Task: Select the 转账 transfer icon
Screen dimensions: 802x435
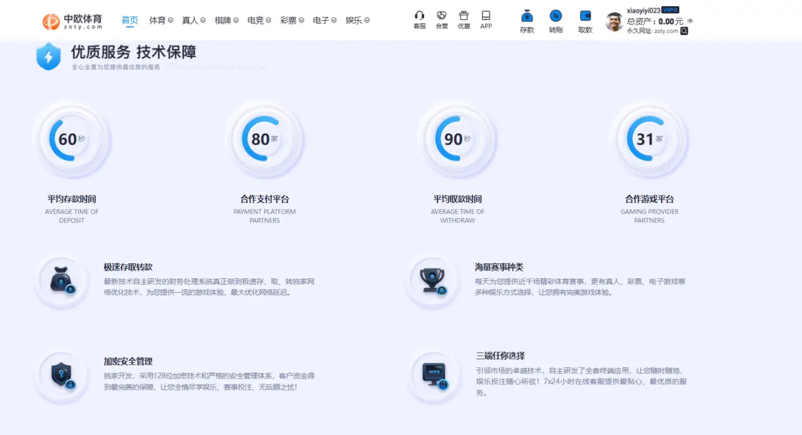Action: [x=556, y=18]
